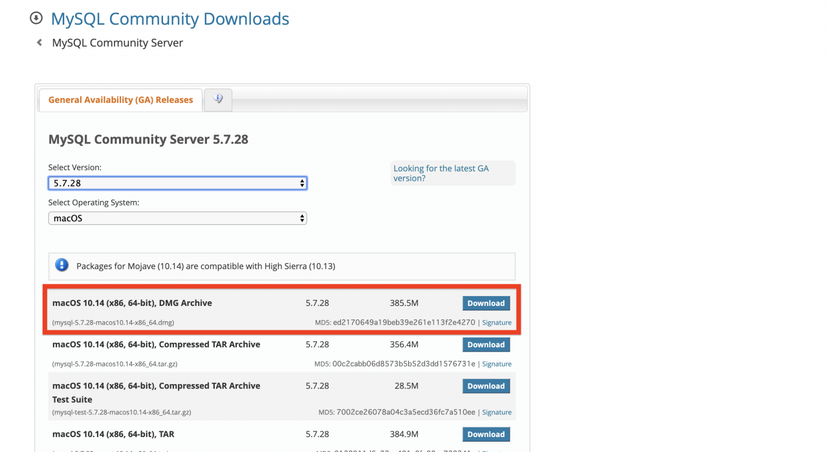Click the Mojave compatibility notice text

point(206,266)
